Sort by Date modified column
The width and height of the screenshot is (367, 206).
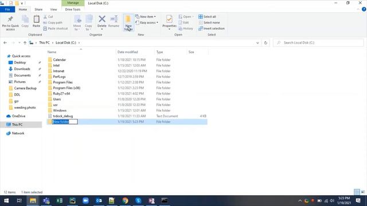pos(135,52)
